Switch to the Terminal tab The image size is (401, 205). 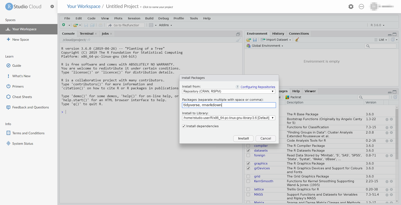pos(86,34)
